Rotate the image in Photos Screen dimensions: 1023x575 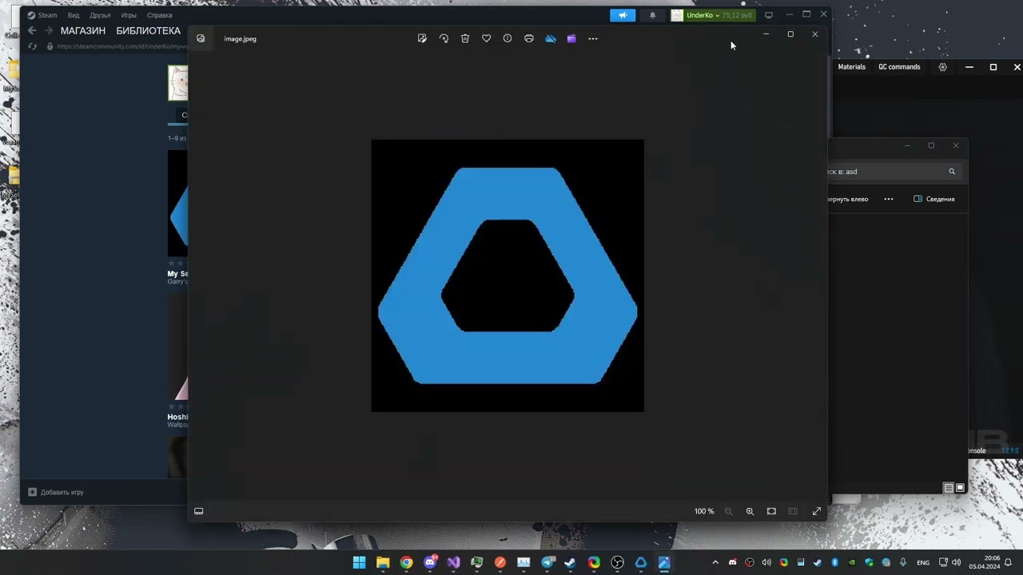click(x=444, y=38)
